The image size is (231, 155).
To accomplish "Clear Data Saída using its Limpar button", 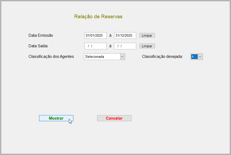I will pos(147,46).
